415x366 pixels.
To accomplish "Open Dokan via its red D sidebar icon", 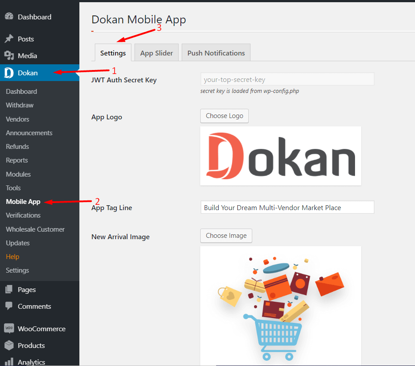I will (x=8, y=73).
